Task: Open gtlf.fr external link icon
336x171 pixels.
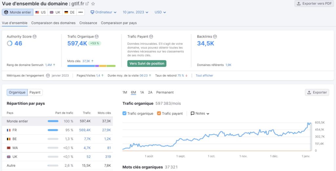Action: click(x=87, y=4)
